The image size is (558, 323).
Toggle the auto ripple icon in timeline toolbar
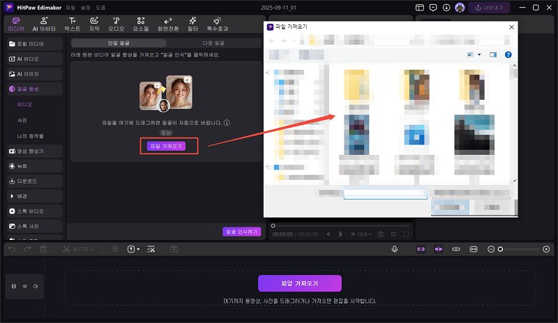coord(456,249)
